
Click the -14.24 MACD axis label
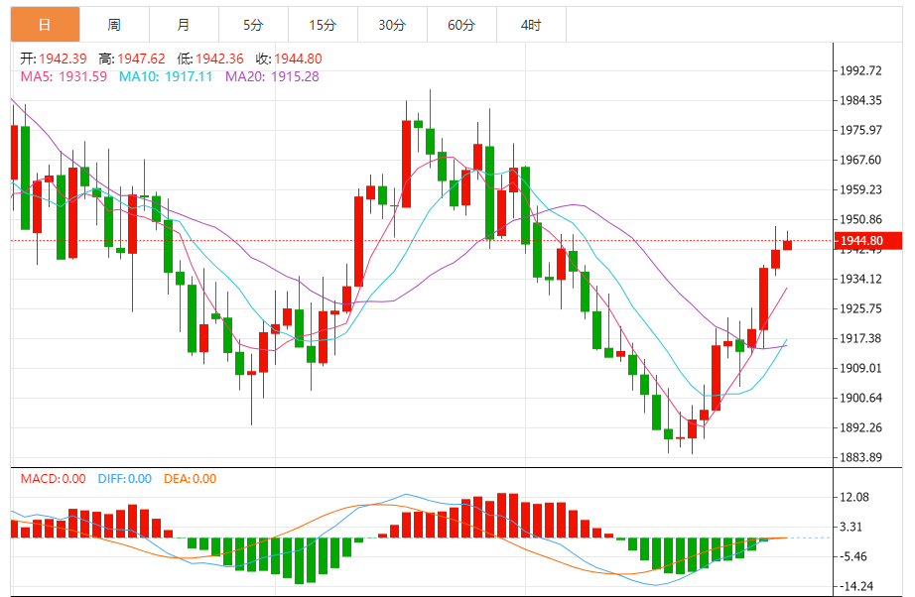click(x=856, y=586)
